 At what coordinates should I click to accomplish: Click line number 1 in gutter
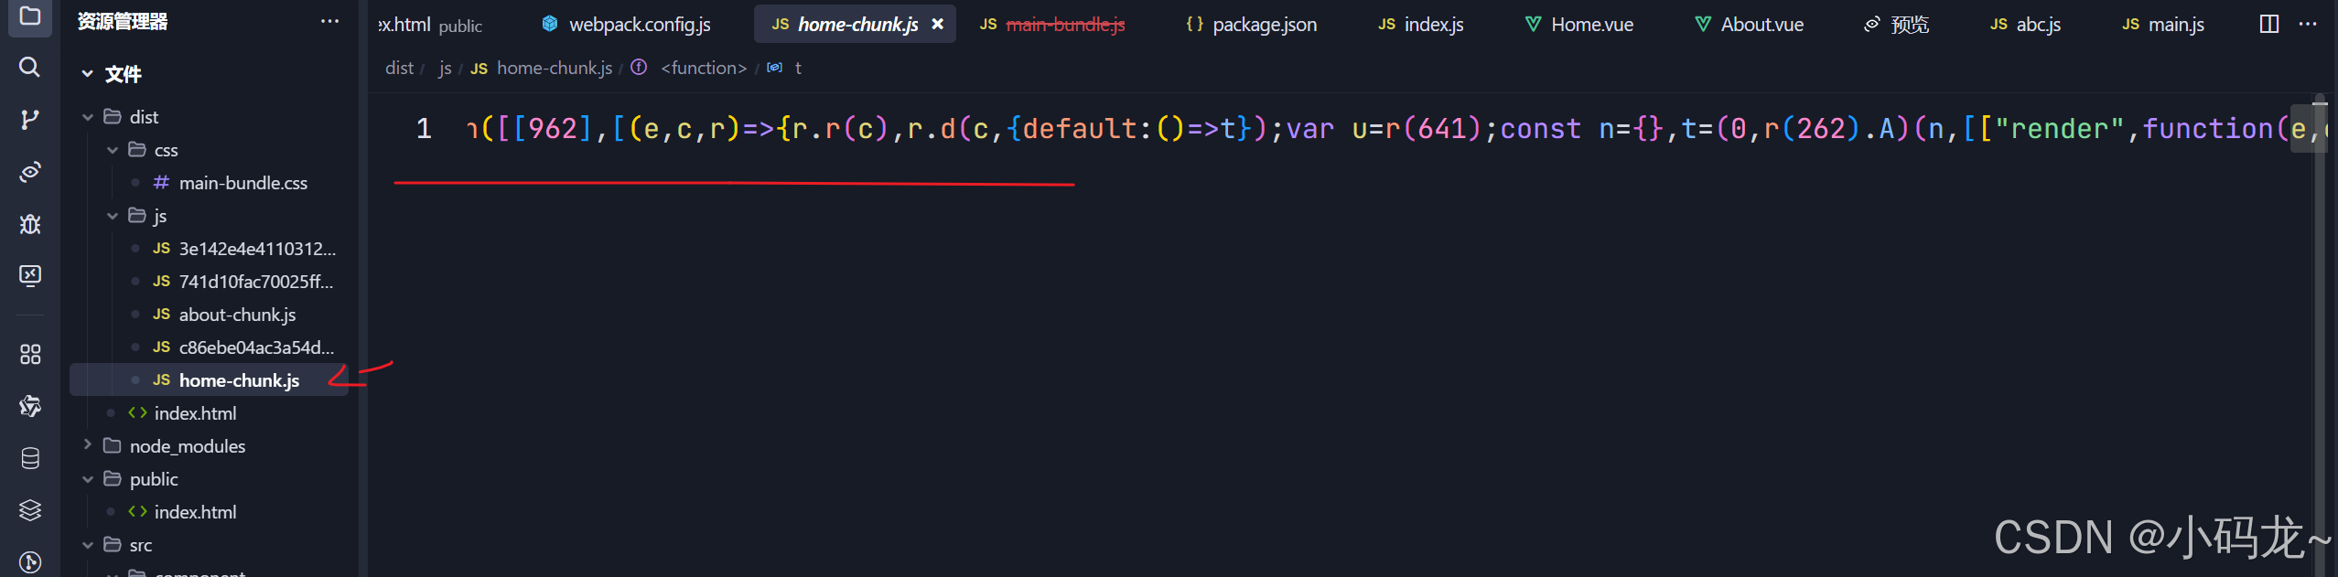click(424, 129)
